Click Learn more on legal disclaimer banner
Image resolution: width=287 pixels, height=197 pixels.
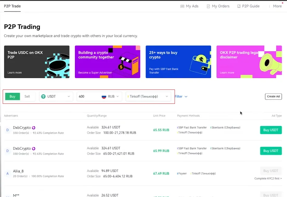227,73
